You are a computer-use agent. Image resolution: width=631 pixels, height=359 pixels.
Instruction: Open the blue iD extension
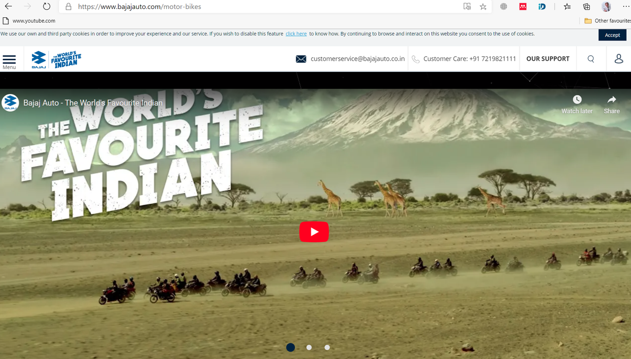coord(542,6)
